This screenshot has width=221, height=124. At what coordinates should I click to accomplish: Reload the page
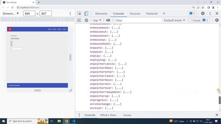pos(12,8)
